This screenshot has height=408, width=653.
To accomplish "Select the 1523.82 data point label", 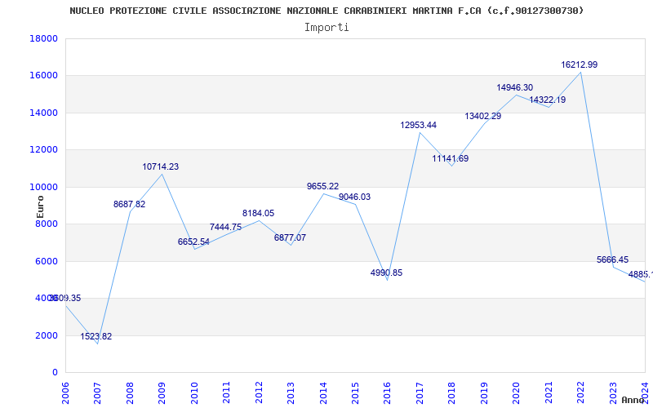I will 96,337.
